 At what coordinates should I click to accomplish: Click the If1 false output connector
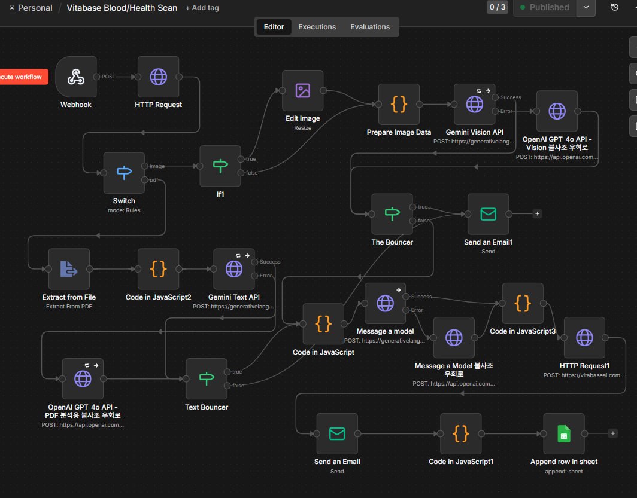click(x=241, y=173)
